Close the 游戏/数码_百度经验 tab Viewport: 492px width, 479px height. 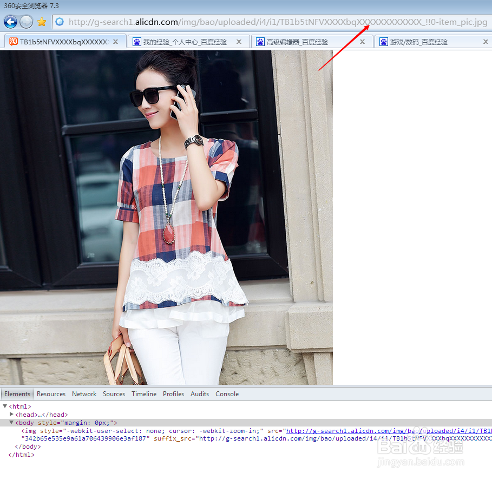(x=486, y=42)
